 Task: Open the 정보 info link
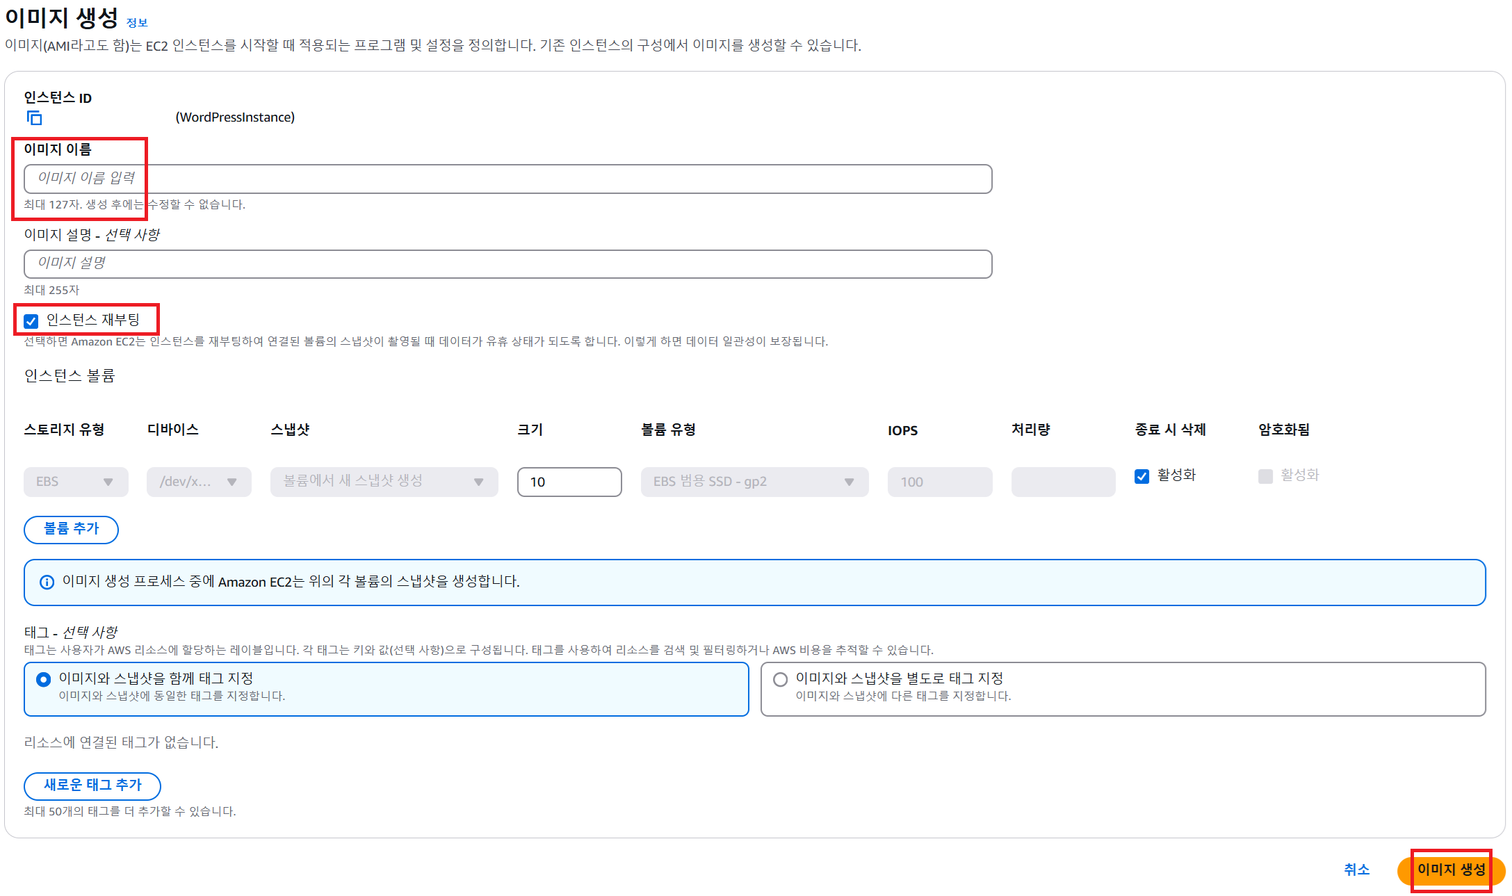point(137,22)
